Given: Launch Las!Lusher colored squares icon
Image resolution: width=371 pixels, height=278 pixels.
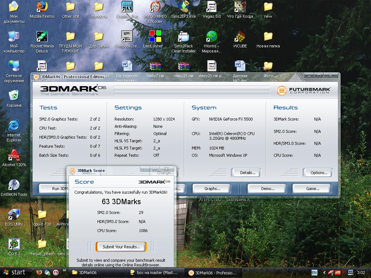Looking at the screenshot, I should 155,40.
